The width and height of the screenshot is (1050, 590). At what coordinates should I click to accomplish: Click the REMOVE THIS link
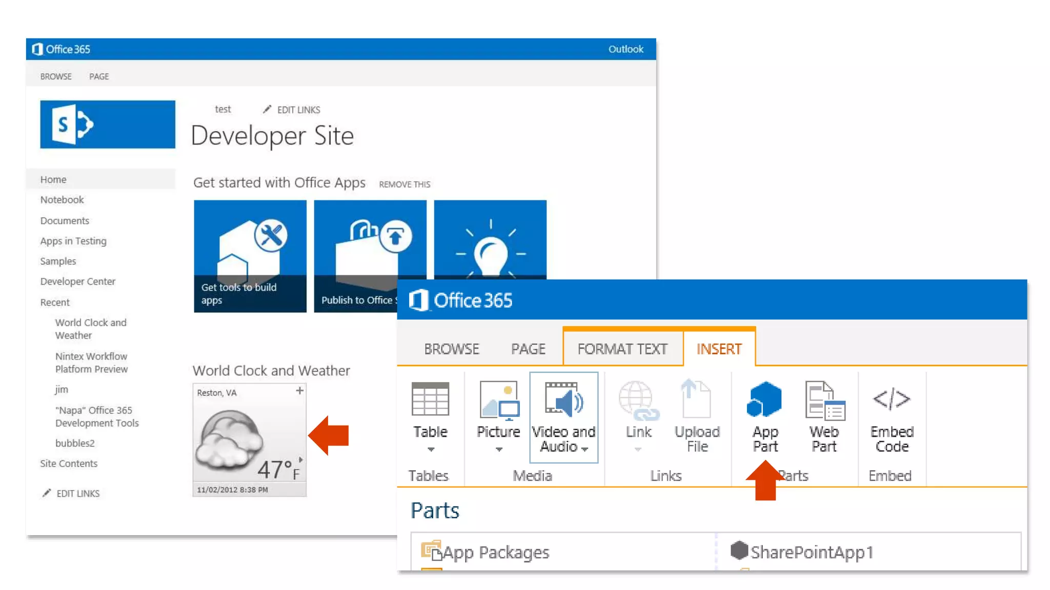click(x=405, y=184)
